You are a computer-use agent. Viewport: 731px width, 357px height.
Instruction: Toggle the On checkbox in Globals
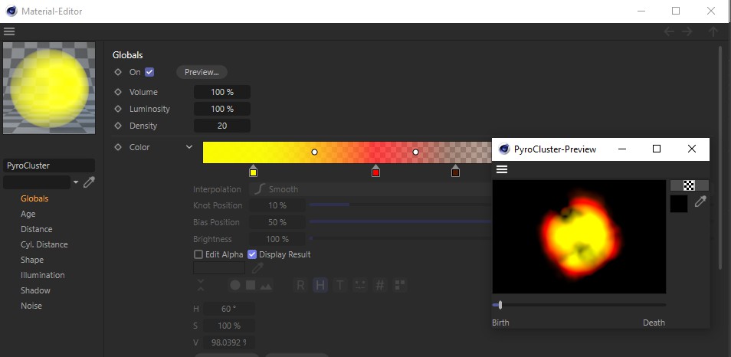point(149,72)
